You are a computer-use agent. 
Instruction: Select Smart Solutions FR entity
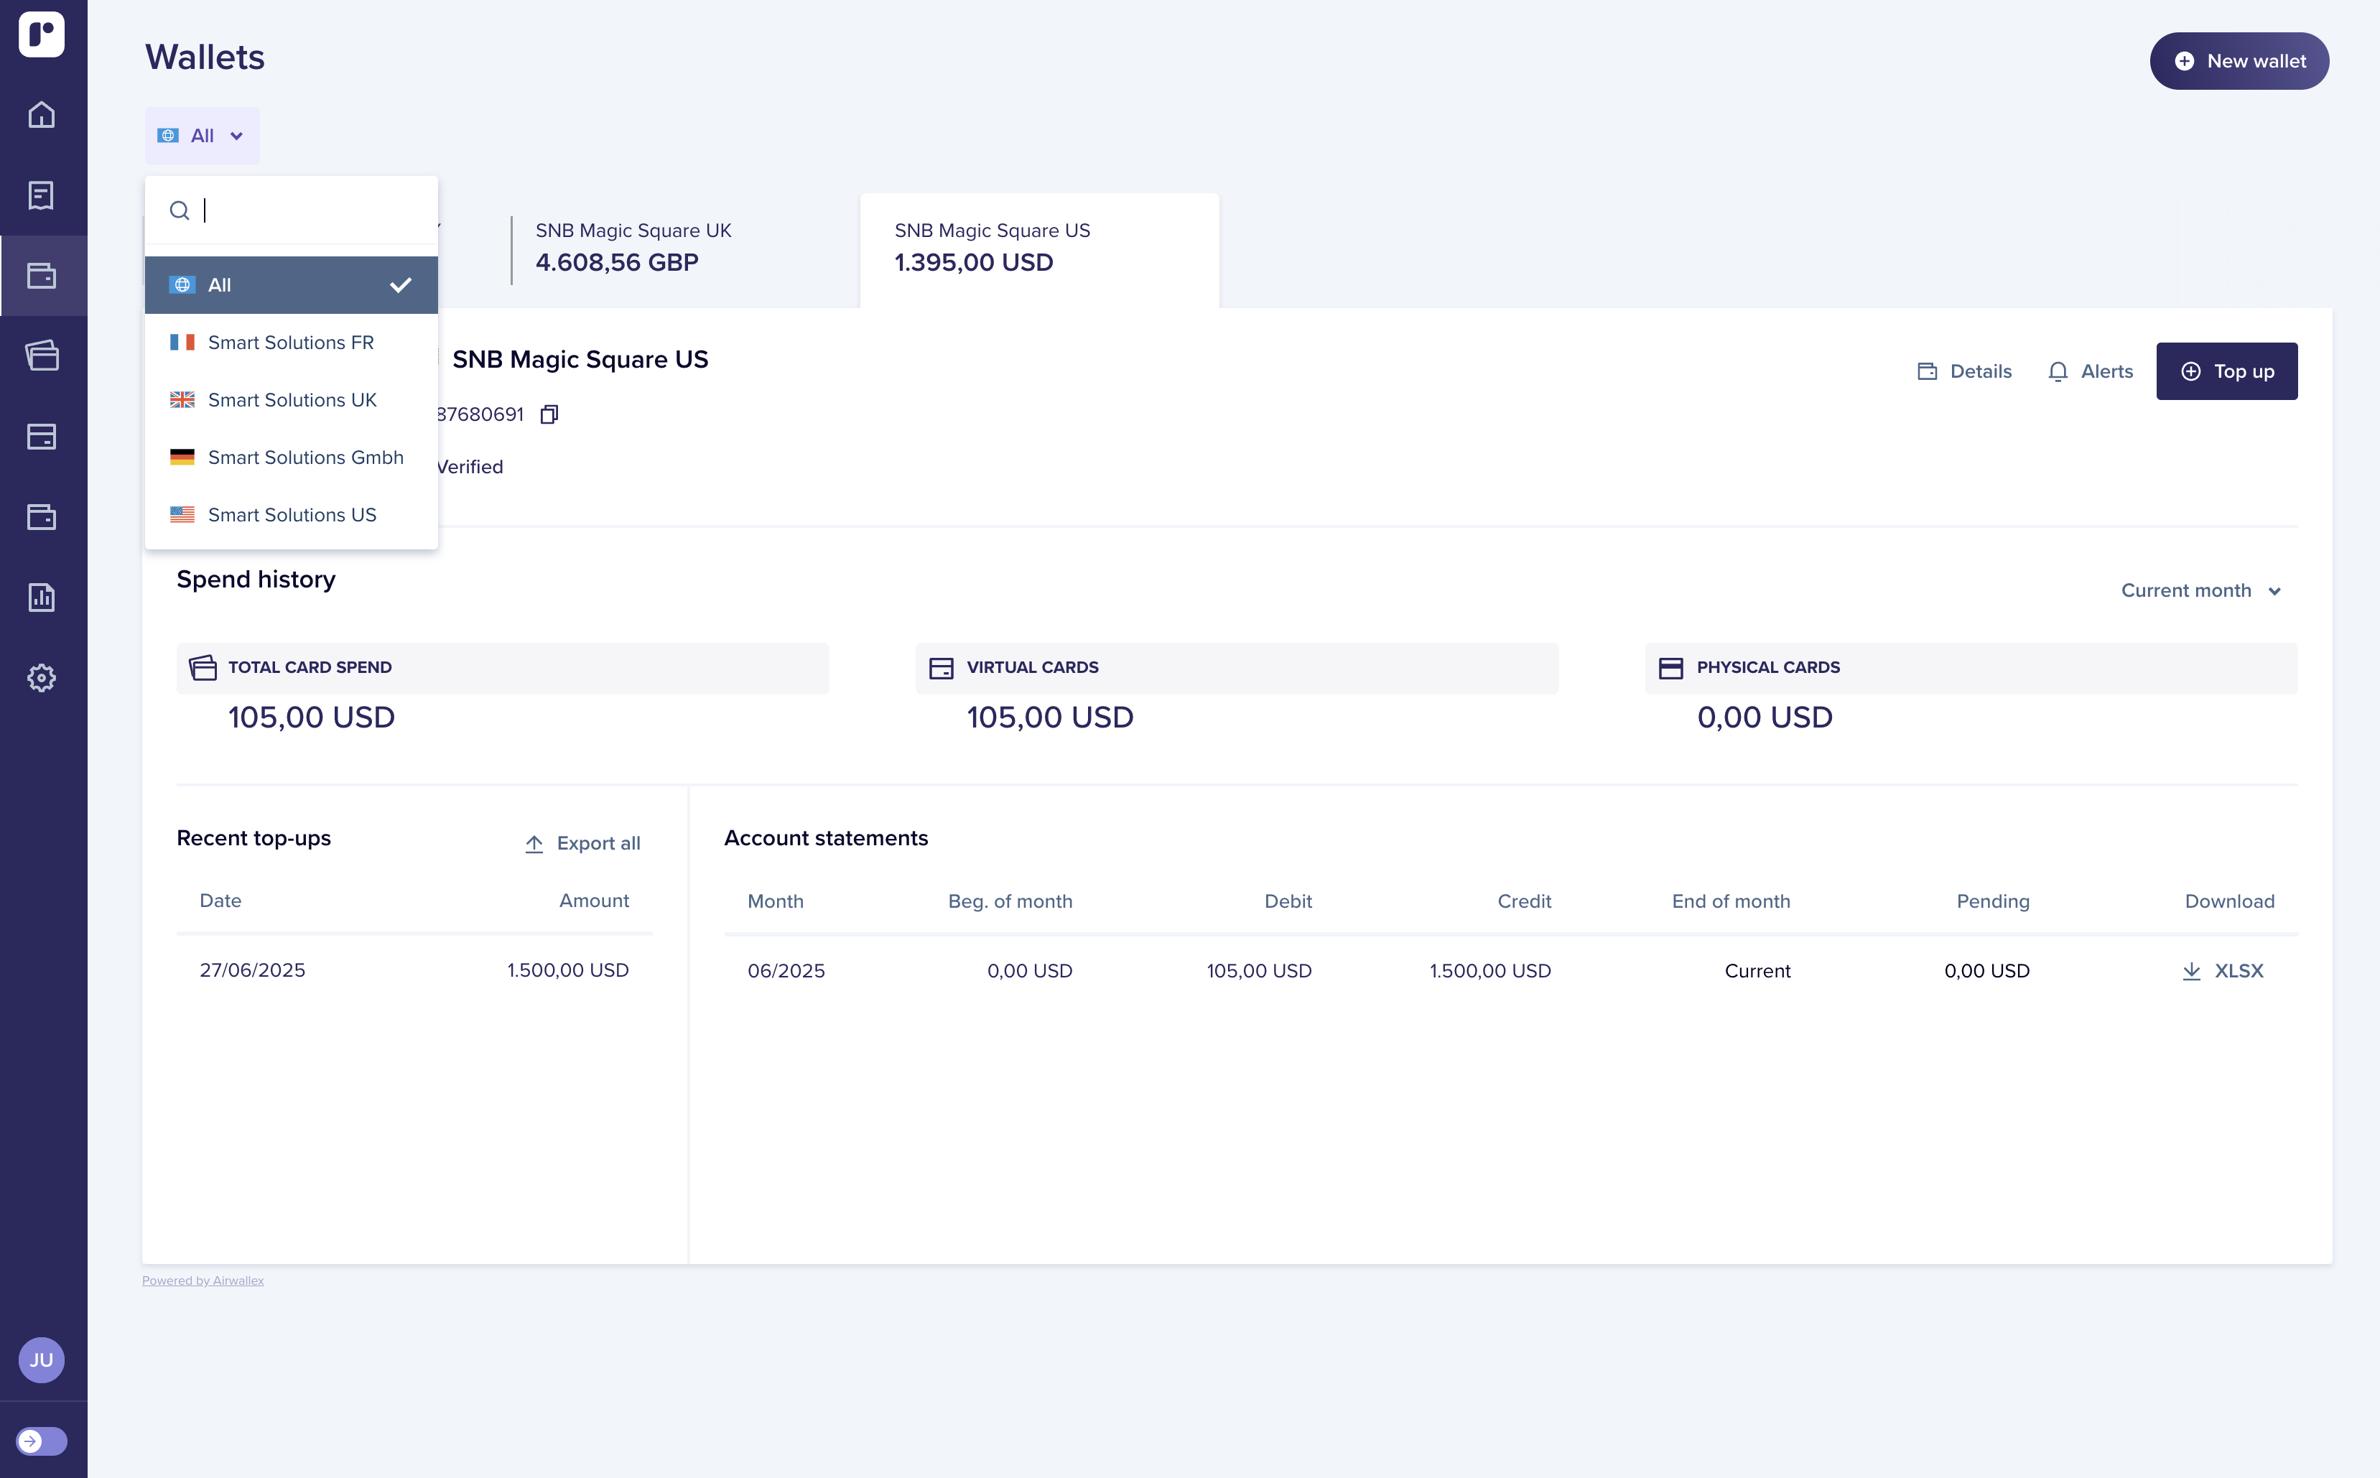[290, 343]
